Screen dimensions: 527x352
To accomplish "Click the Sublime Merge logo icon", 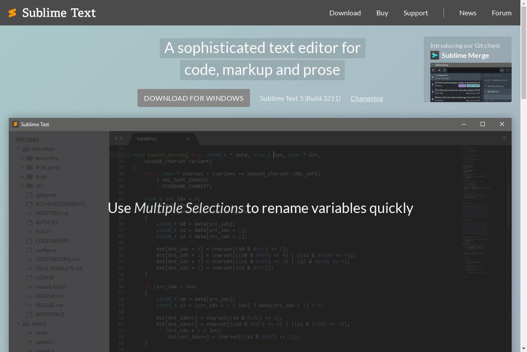I will click(x=434, y=55).
